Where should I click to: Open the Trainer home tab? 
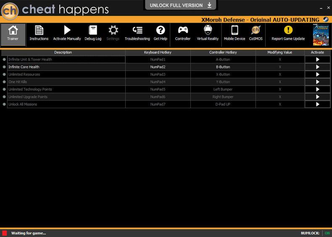point(13,35)
